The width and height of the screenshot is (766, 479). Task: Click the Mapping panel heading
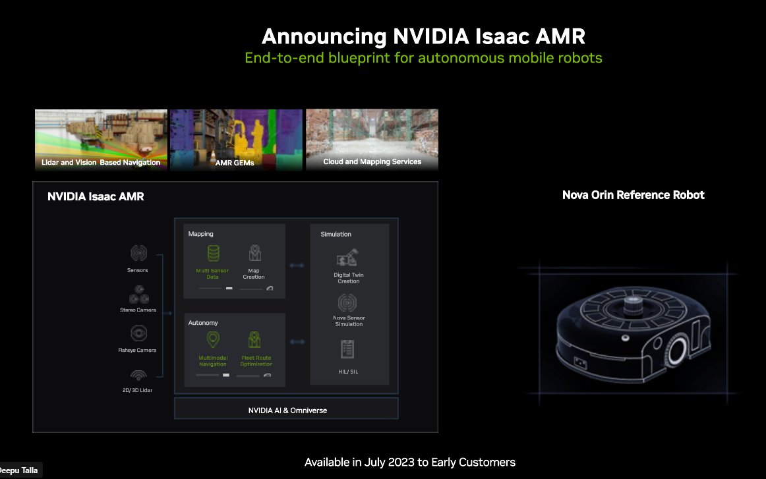(x=201, y=234)
